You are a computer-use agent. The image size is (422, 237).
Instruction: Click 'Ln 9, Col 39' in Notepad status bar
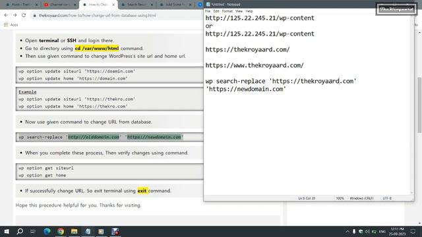[307, 198]
